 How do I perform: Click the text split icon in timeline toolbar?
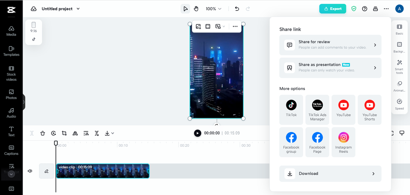click(97, 133)
